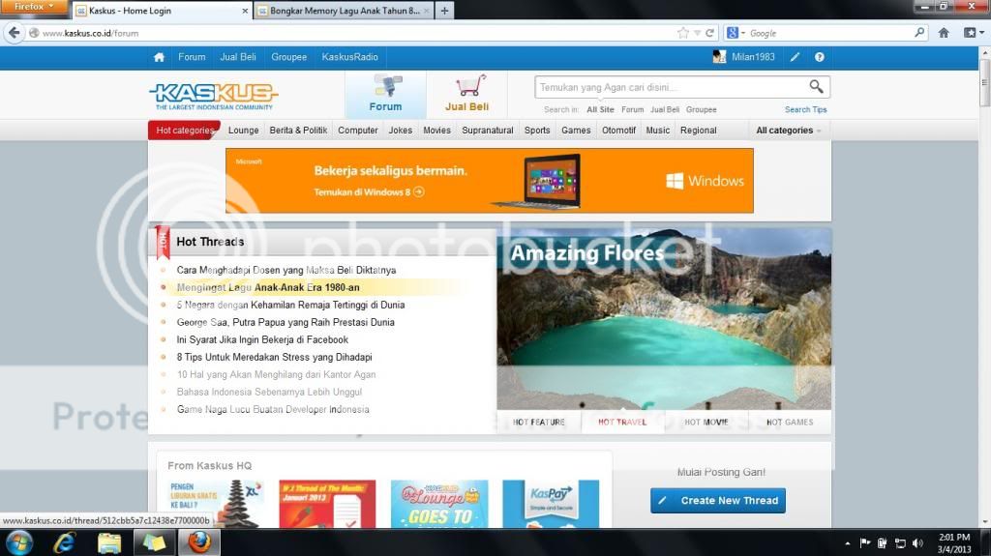Click the page vertical scrollbar thumb
The image size is (991, 556).
click(984, 83)
